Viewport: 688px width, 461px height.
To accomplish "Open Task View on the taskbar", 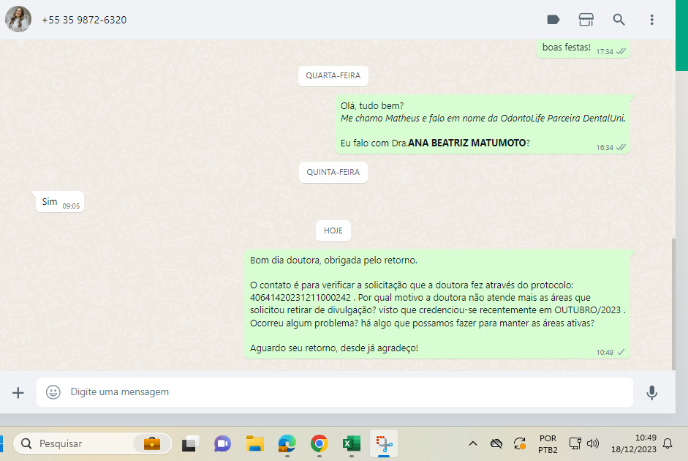I will (x=190, y=443).
